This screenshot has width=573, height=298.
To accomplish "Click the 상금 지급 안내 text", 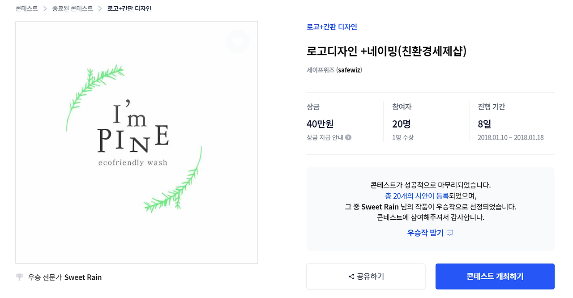I will [325, 137].
